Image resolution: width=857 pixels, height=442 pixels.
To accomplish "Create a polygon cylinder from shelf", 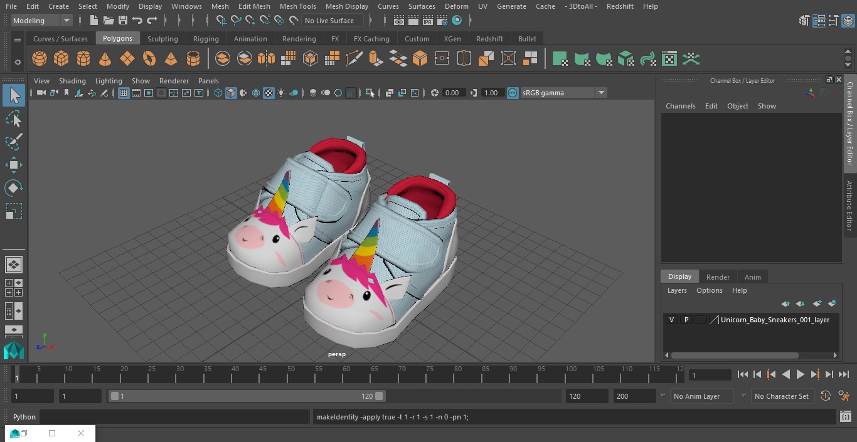I will (83, 59).
